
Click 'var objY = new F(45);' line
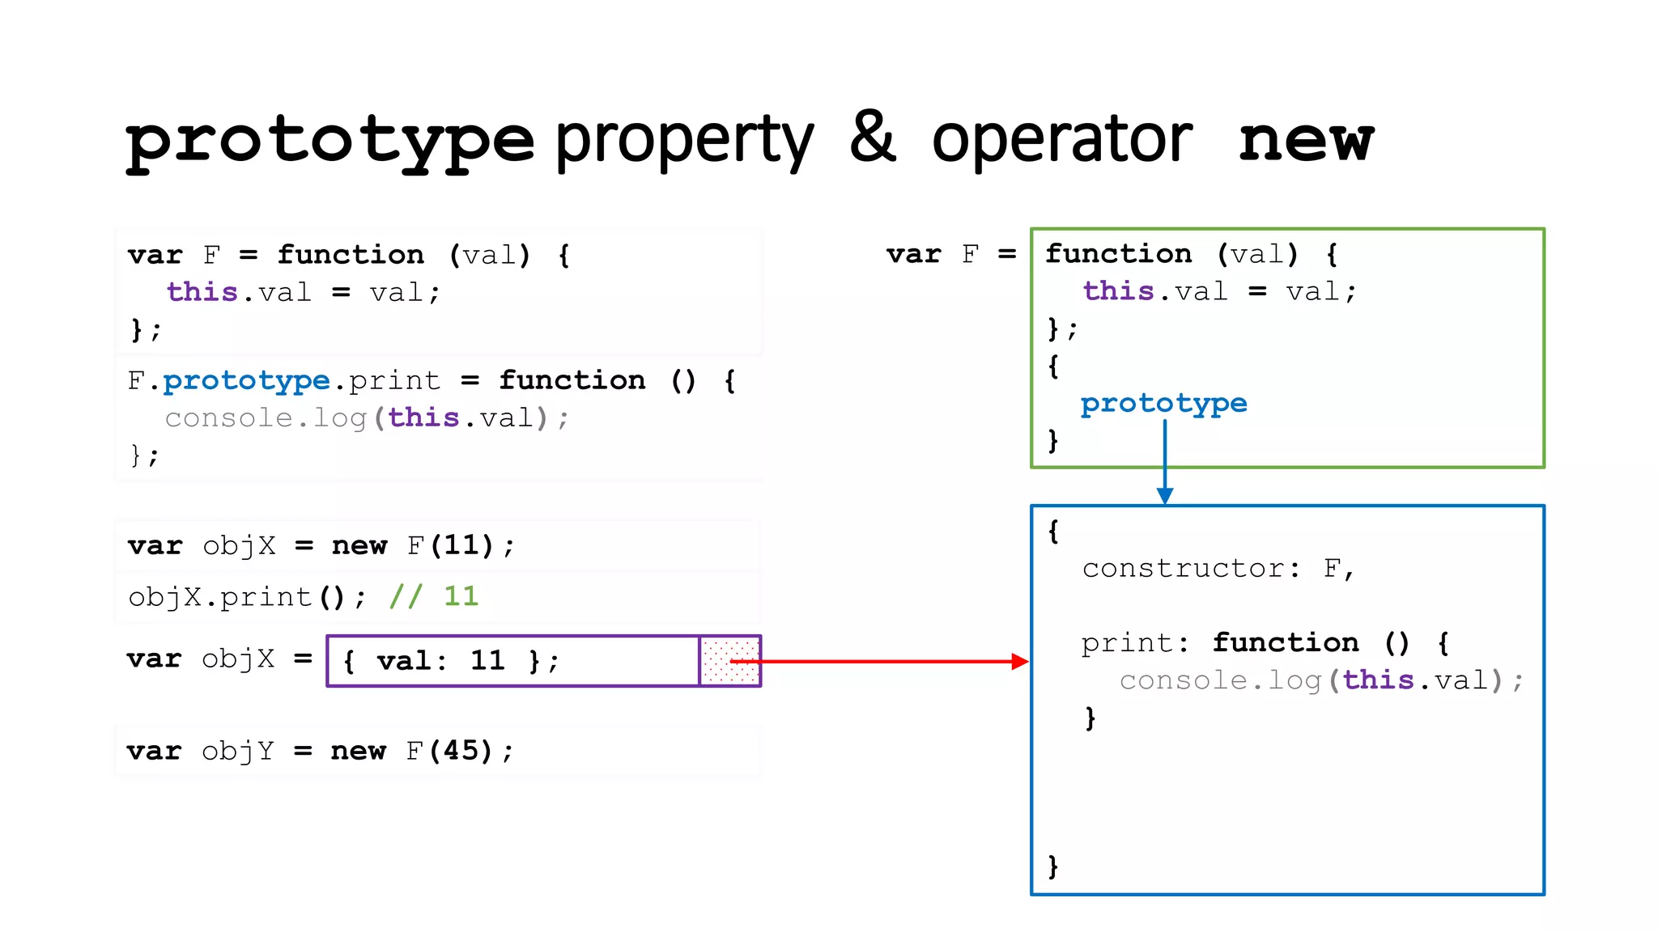click(321, 751)
